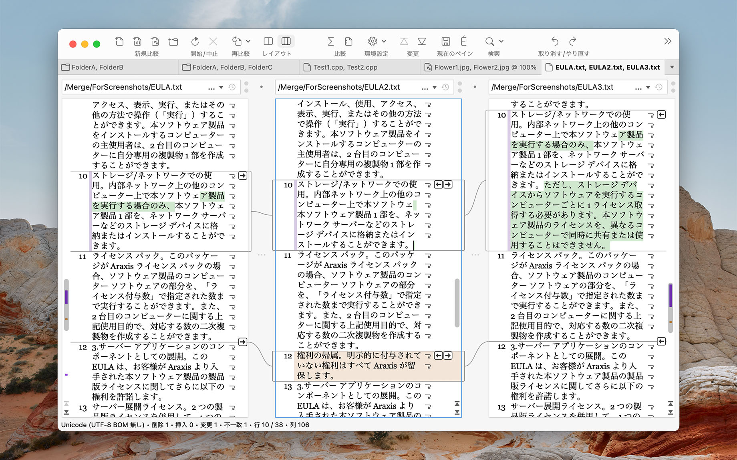Open the 再比較 dropdown chevron
Viewport: 737px width, 460px height.
[248, 42]
